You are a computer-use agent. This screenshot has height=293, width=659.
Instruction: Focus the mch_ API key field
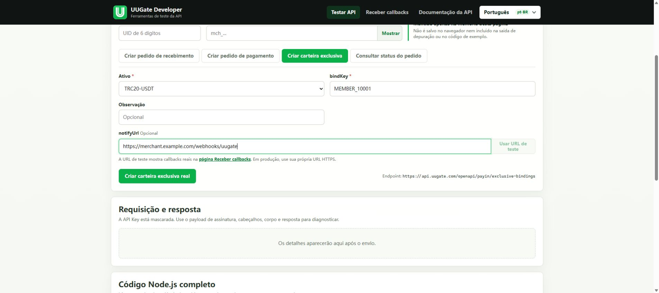pyautogui.click(x=292, y=33)
